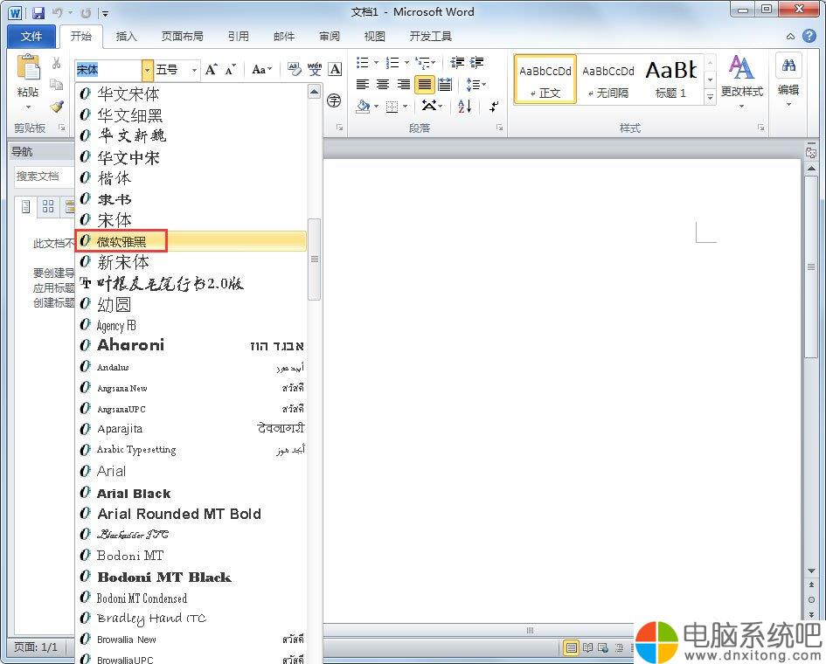Click Show/Hide paragraph marks icon
This screenshot has height=664, width=826.
[494, 106]
